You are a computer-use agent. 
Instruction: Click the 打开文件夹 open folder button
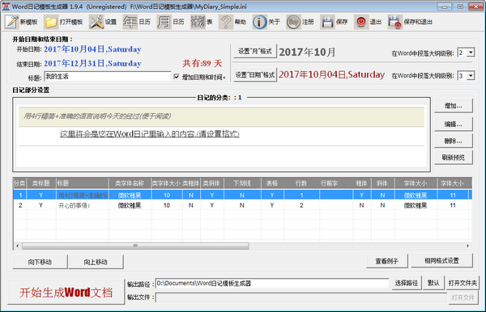point(463,283)
